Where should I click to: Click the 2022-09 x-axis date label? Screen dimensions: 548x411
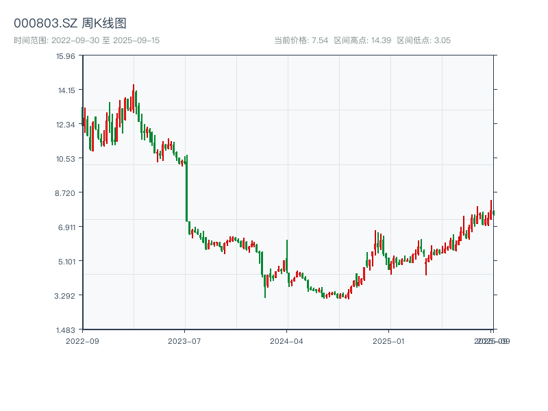tap(82, 340)
